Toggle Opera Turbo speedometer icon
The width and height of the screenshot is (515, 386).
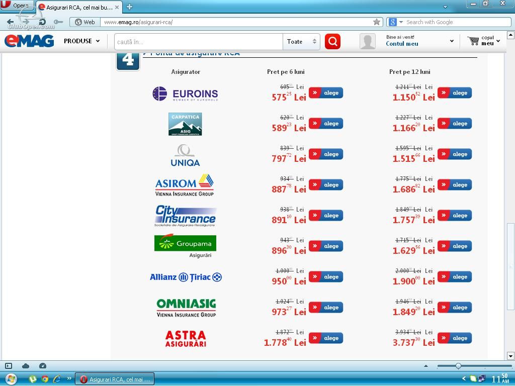(x=43, y=366)
